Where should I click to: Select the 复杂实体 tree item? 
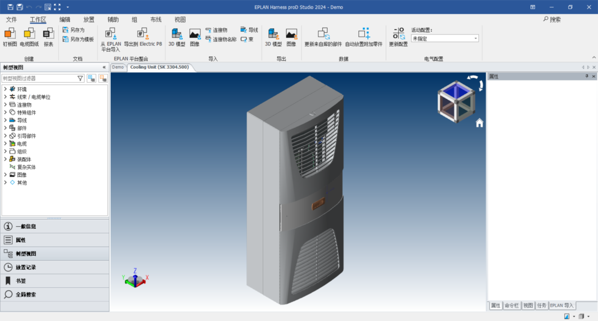click(x=26, y=167)
